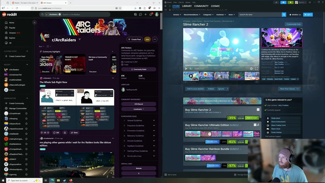The height and width of the screenshot is (183, 325).
Task: Click Steam search magnifier button
Action: tap(284, 14)
